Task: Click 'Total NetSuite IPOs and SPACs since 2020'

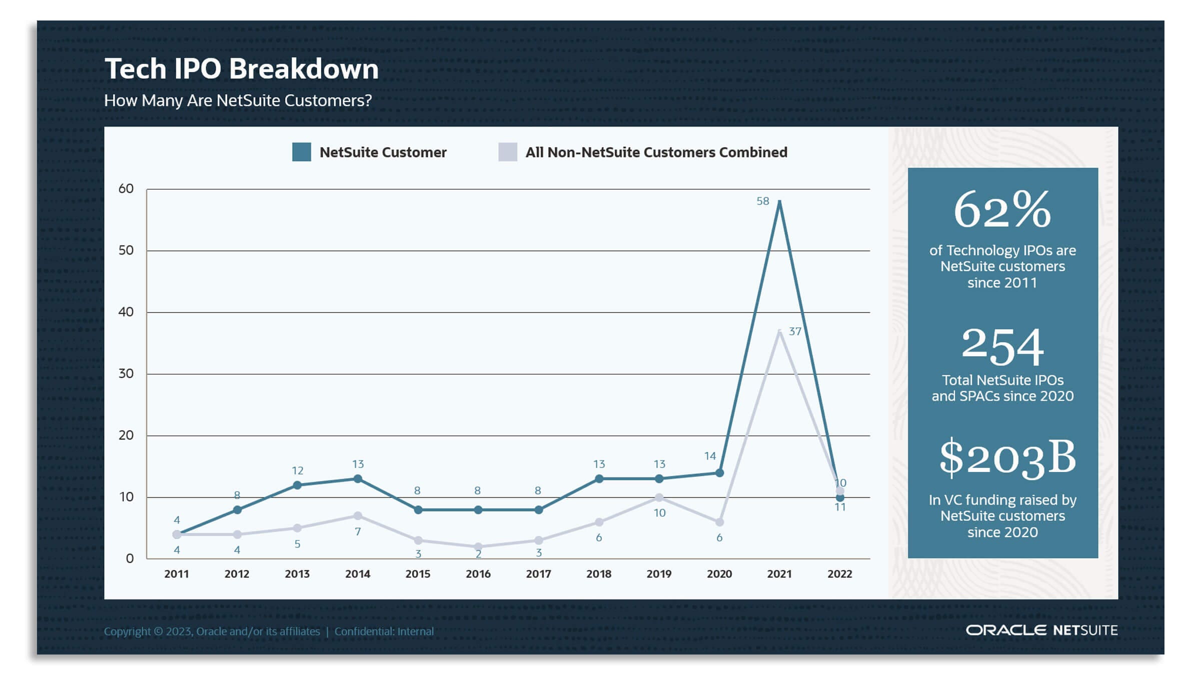Action: (1002, 387)
